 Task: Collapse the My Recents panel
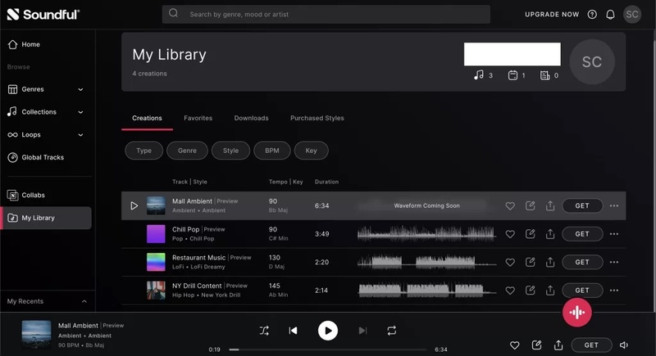point(84,302)
